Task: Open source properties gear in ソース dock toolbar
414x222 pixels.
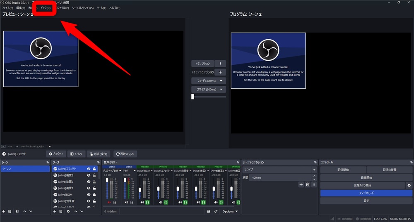Action: (x=68, y=211)
